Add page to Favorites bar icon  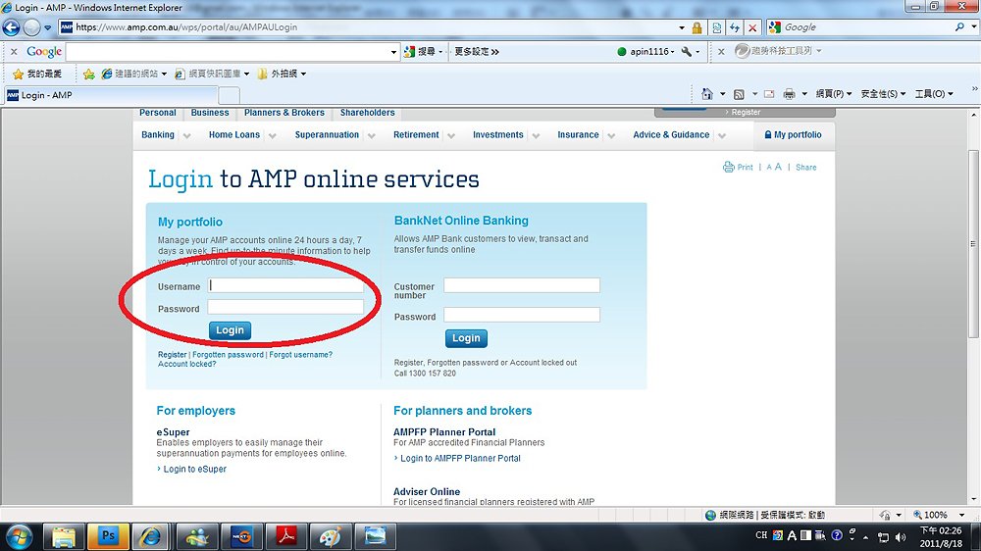[x=89, y=74]
